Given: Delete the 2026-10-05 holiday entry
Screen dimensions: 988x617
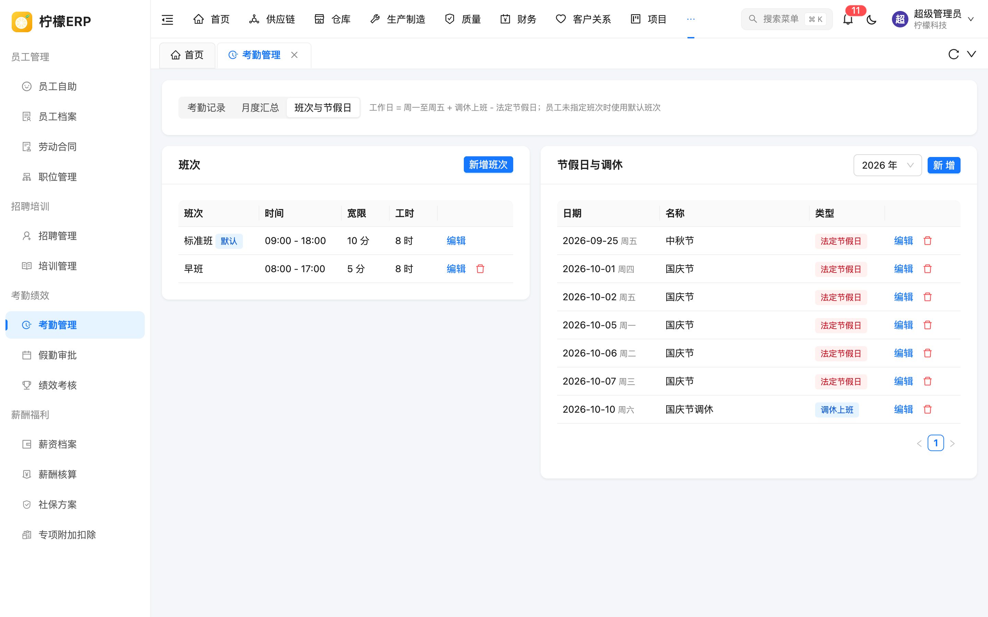Looking at the screenshot, I should coord(928,325).
